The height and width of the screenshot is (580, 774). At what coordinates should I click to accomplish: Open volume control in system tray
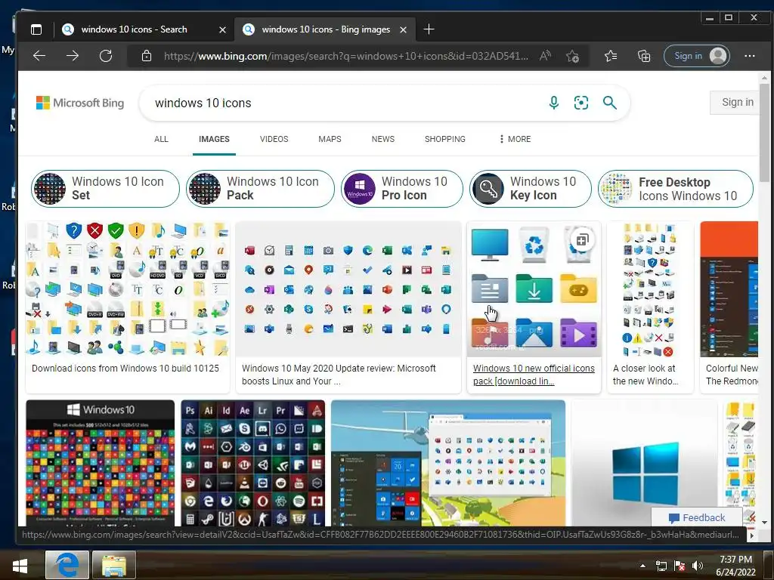(697, 566)
